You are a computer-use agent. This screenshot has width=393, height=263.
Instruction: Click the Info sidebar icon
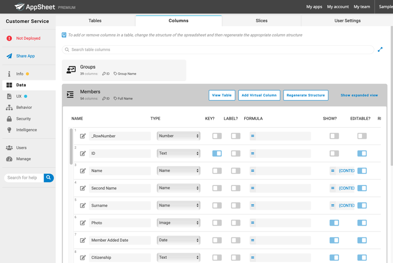click(9, 74)
